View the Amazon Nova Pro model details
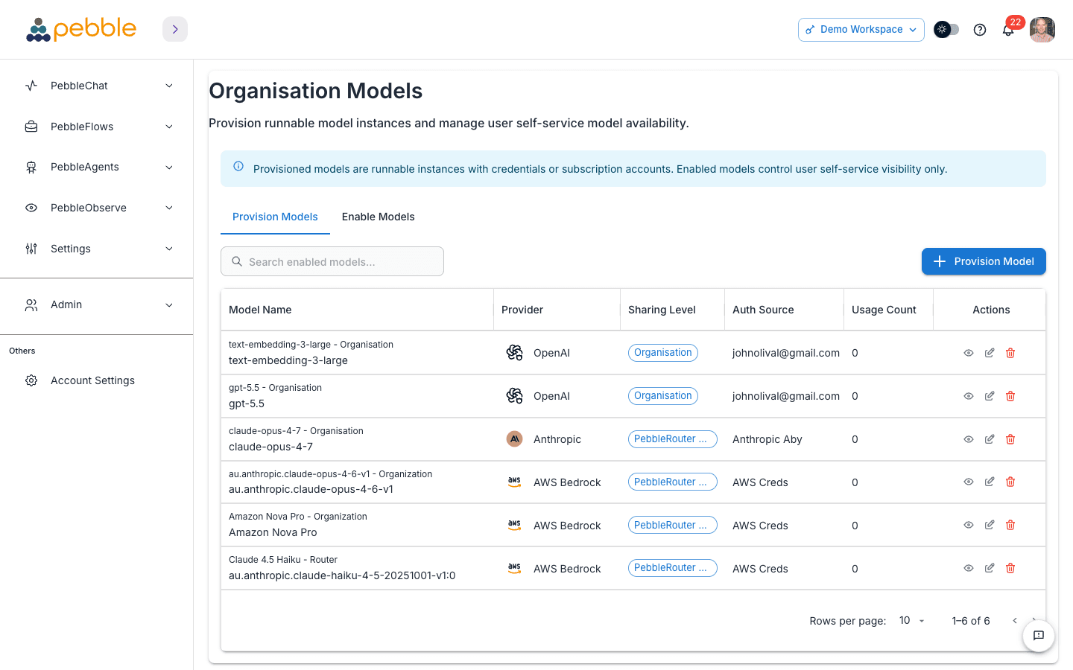 click(969, 525)
